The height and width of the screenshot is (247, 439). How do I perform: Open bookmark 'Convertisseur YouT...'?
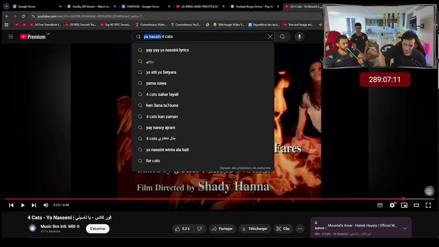[186, 25]
